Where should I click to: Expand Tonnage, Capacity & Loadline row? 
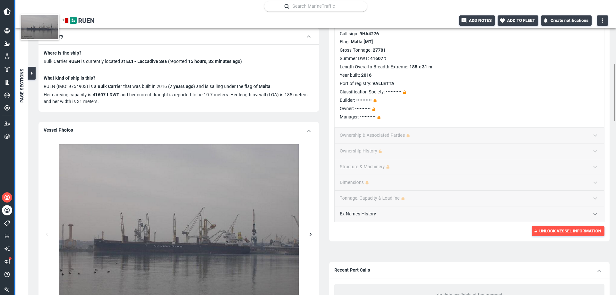pyautogui.click(x=469, y=198)
